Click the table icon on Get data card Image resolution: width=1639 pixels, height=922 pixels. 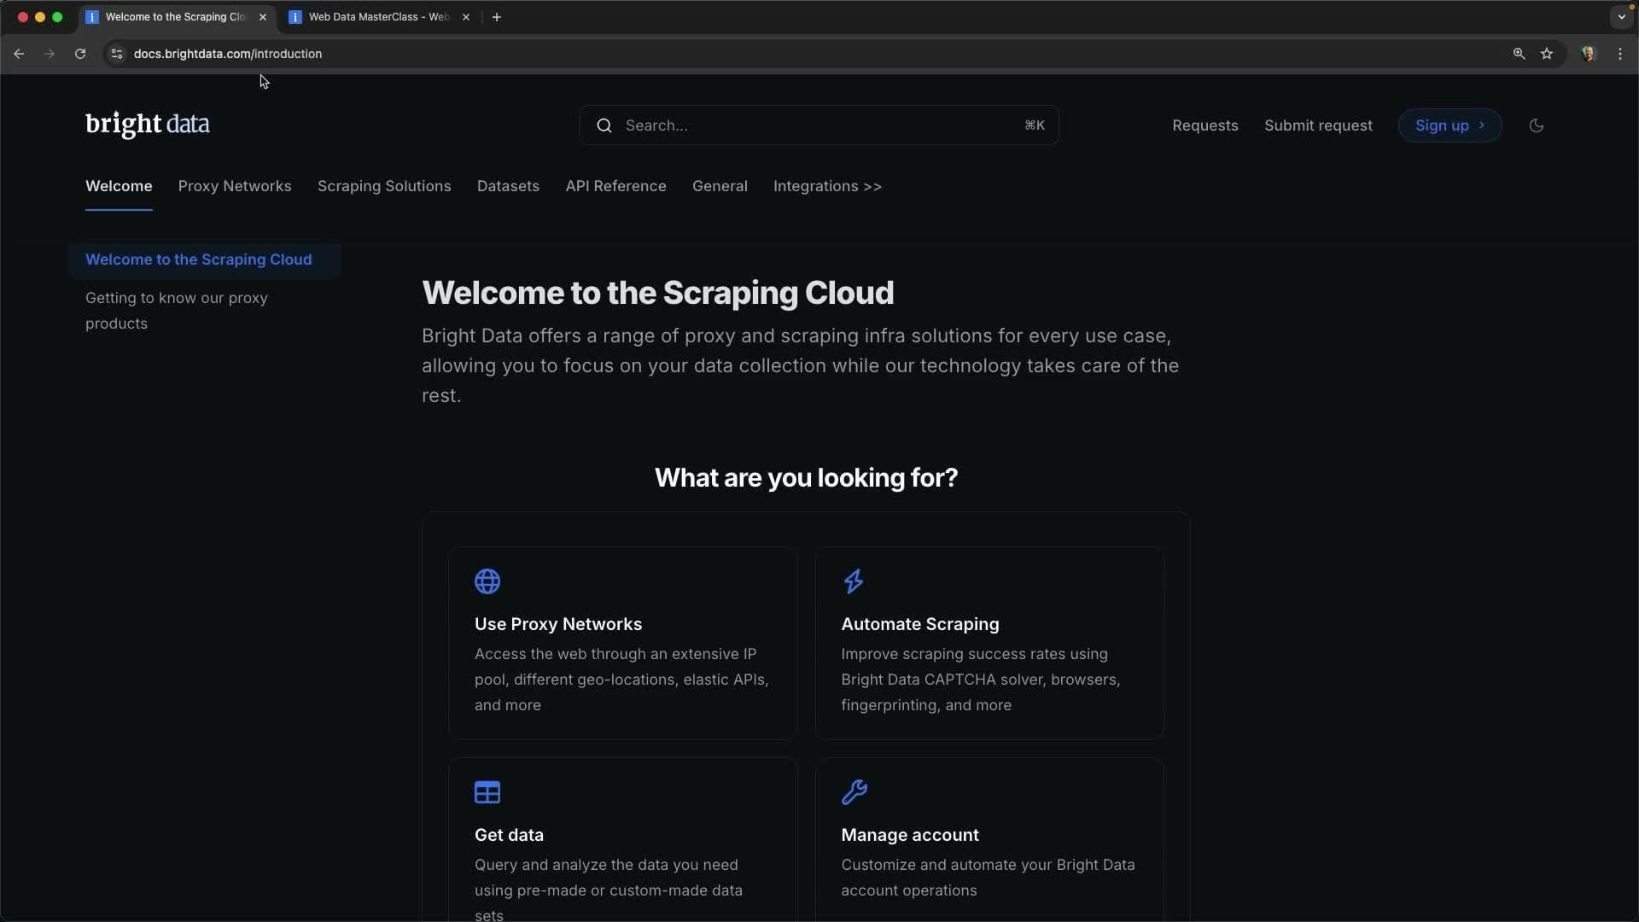pyautogui.click(x=487, y=792)
